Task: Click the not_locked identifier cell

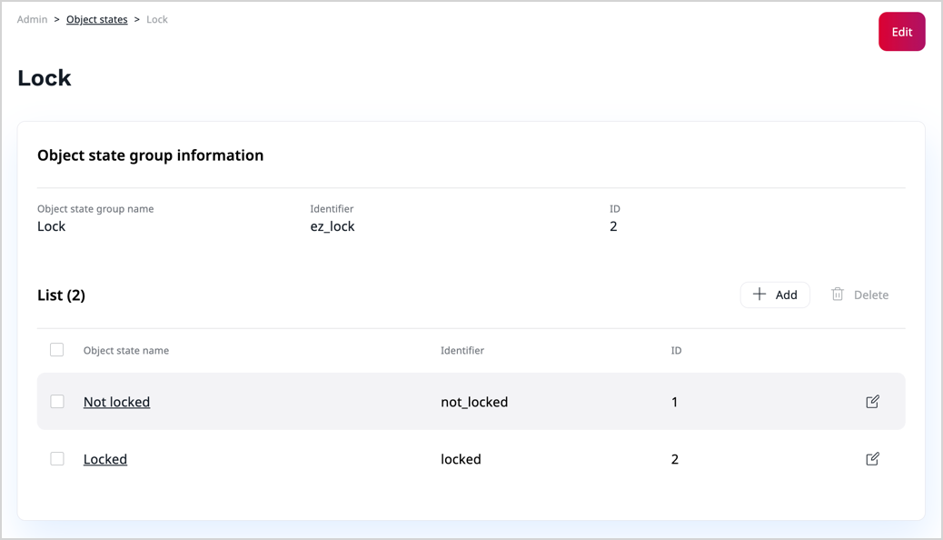Action: pos(474,402)
